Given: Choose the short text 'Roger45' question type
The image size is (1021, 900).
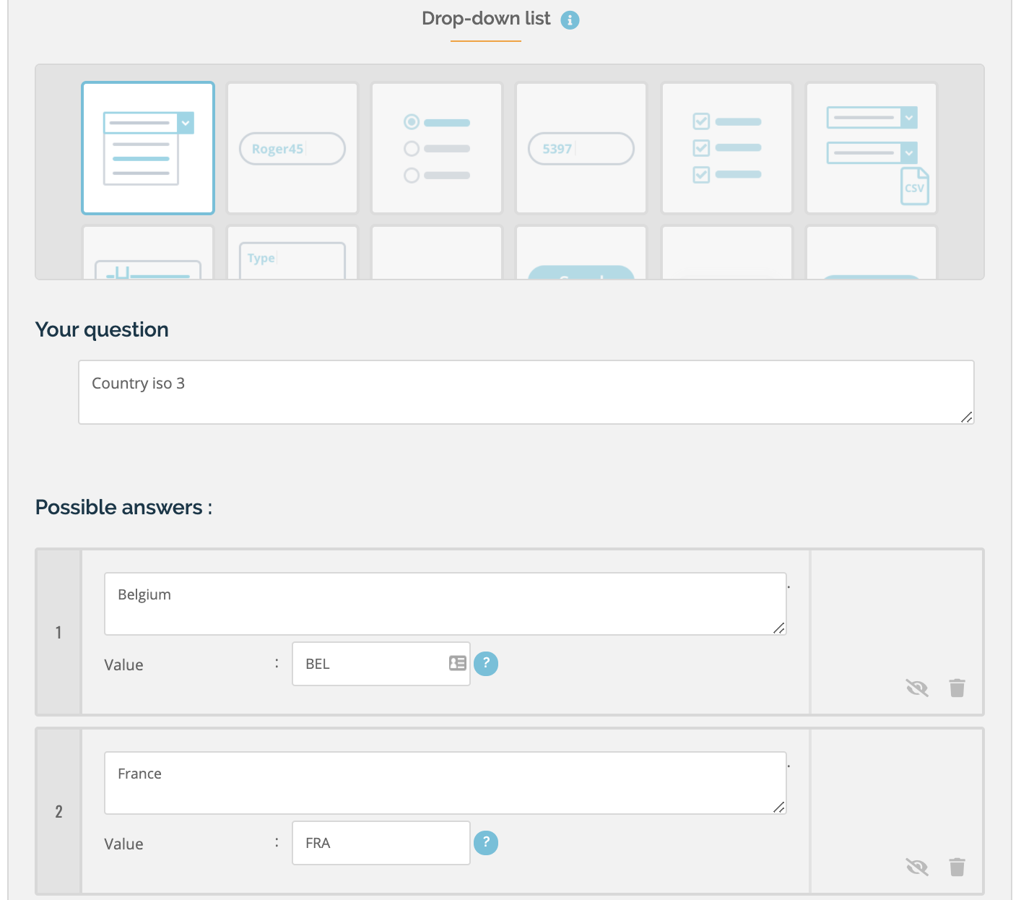Looking at the screenshot, I should click(292, 148).
